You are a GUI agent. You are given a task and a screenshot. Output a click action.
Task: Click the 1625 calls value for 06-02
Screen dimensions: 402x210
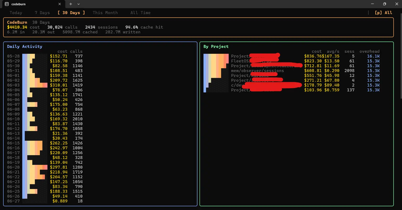pyautogui.click(x=78, y=80)
